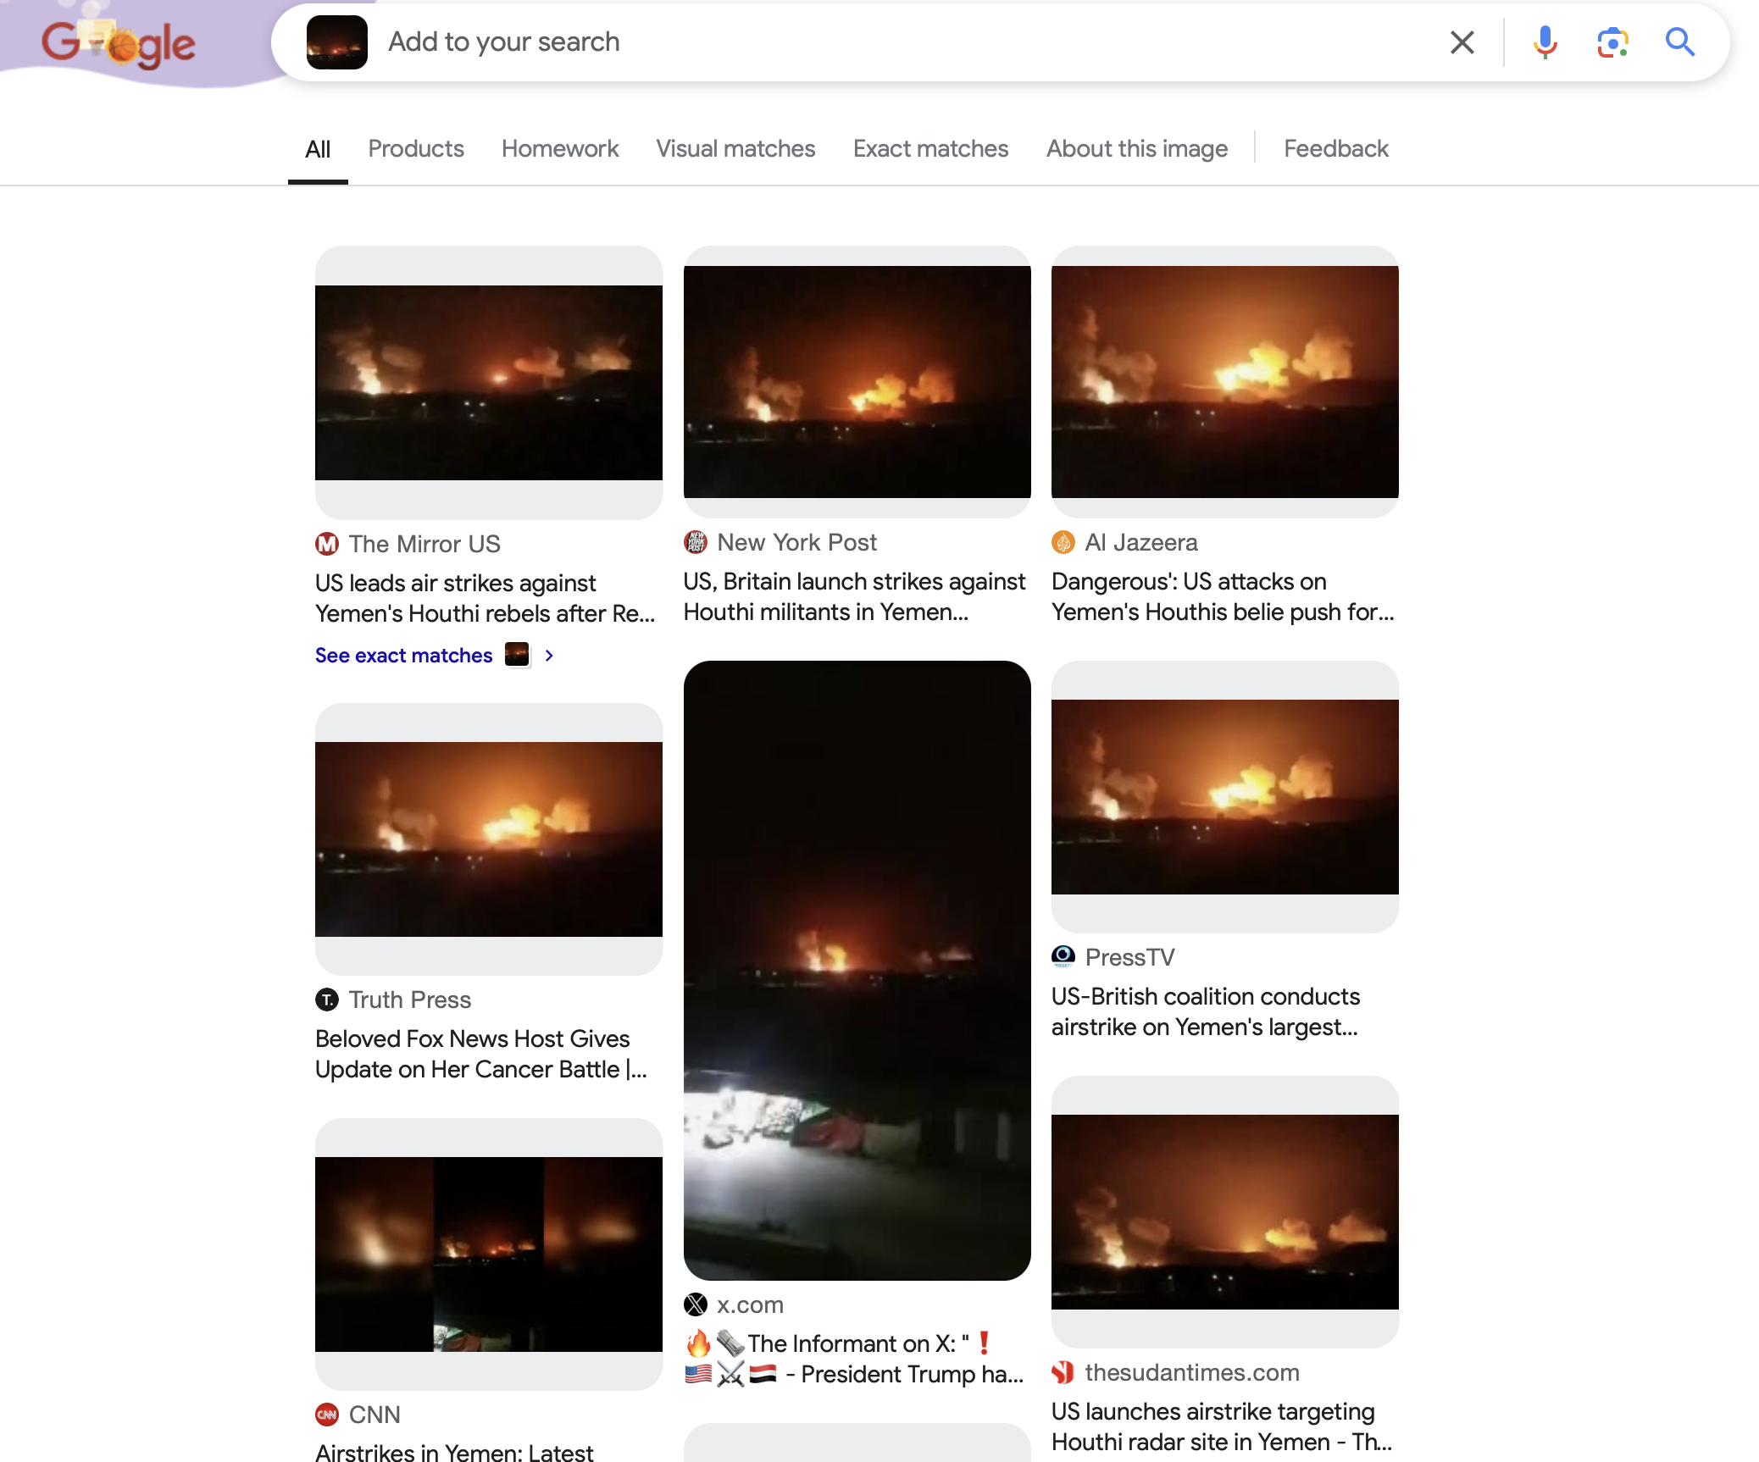Start voice search with microphone icon

coord(1545,42)
